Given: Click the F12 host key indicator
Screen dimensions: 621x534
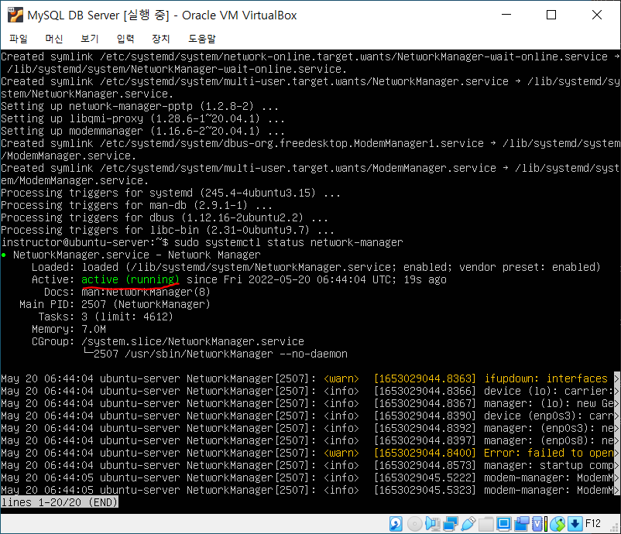Looking at the screenshot, I should click(x=593, y=524).
